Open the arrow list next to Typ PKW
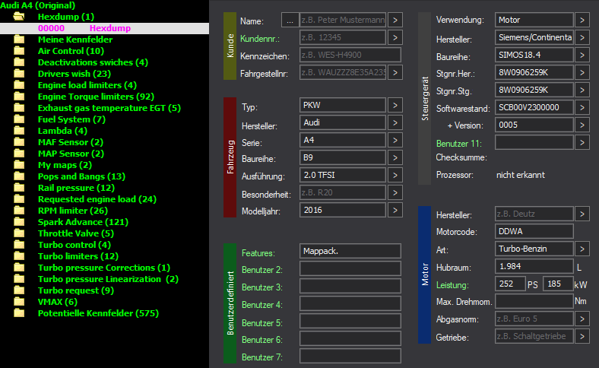Viewport: 599px width, 368px height. click(x=395, y=105)
